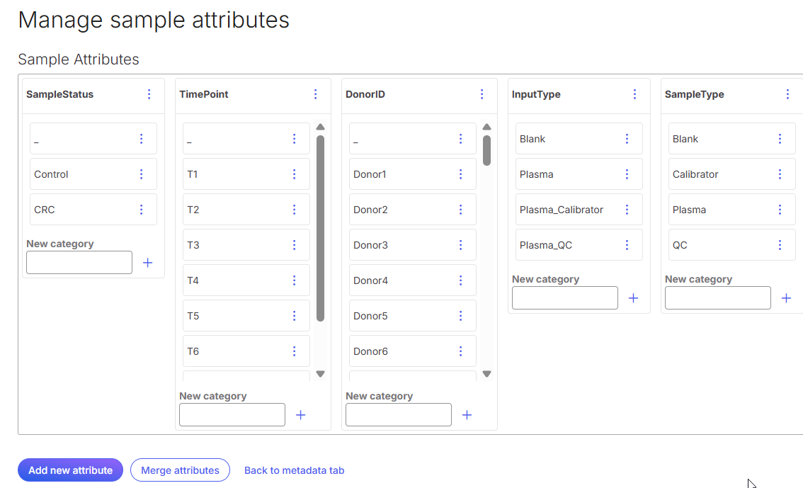Go back to metadata tab
The height and width of the screenshot is (488, 803).
point(294,470)
